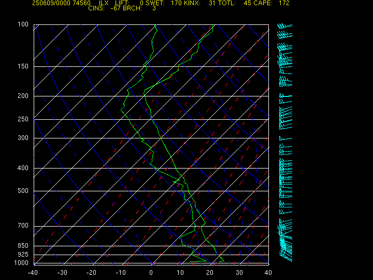Click the SWET: index label

155,3
